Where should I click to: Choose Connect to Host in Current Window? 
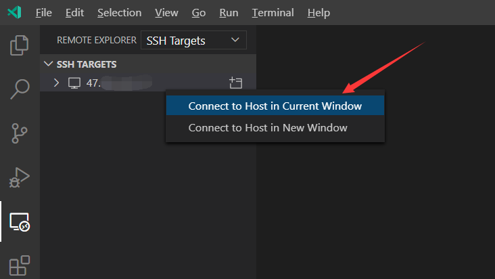point(275,106)
